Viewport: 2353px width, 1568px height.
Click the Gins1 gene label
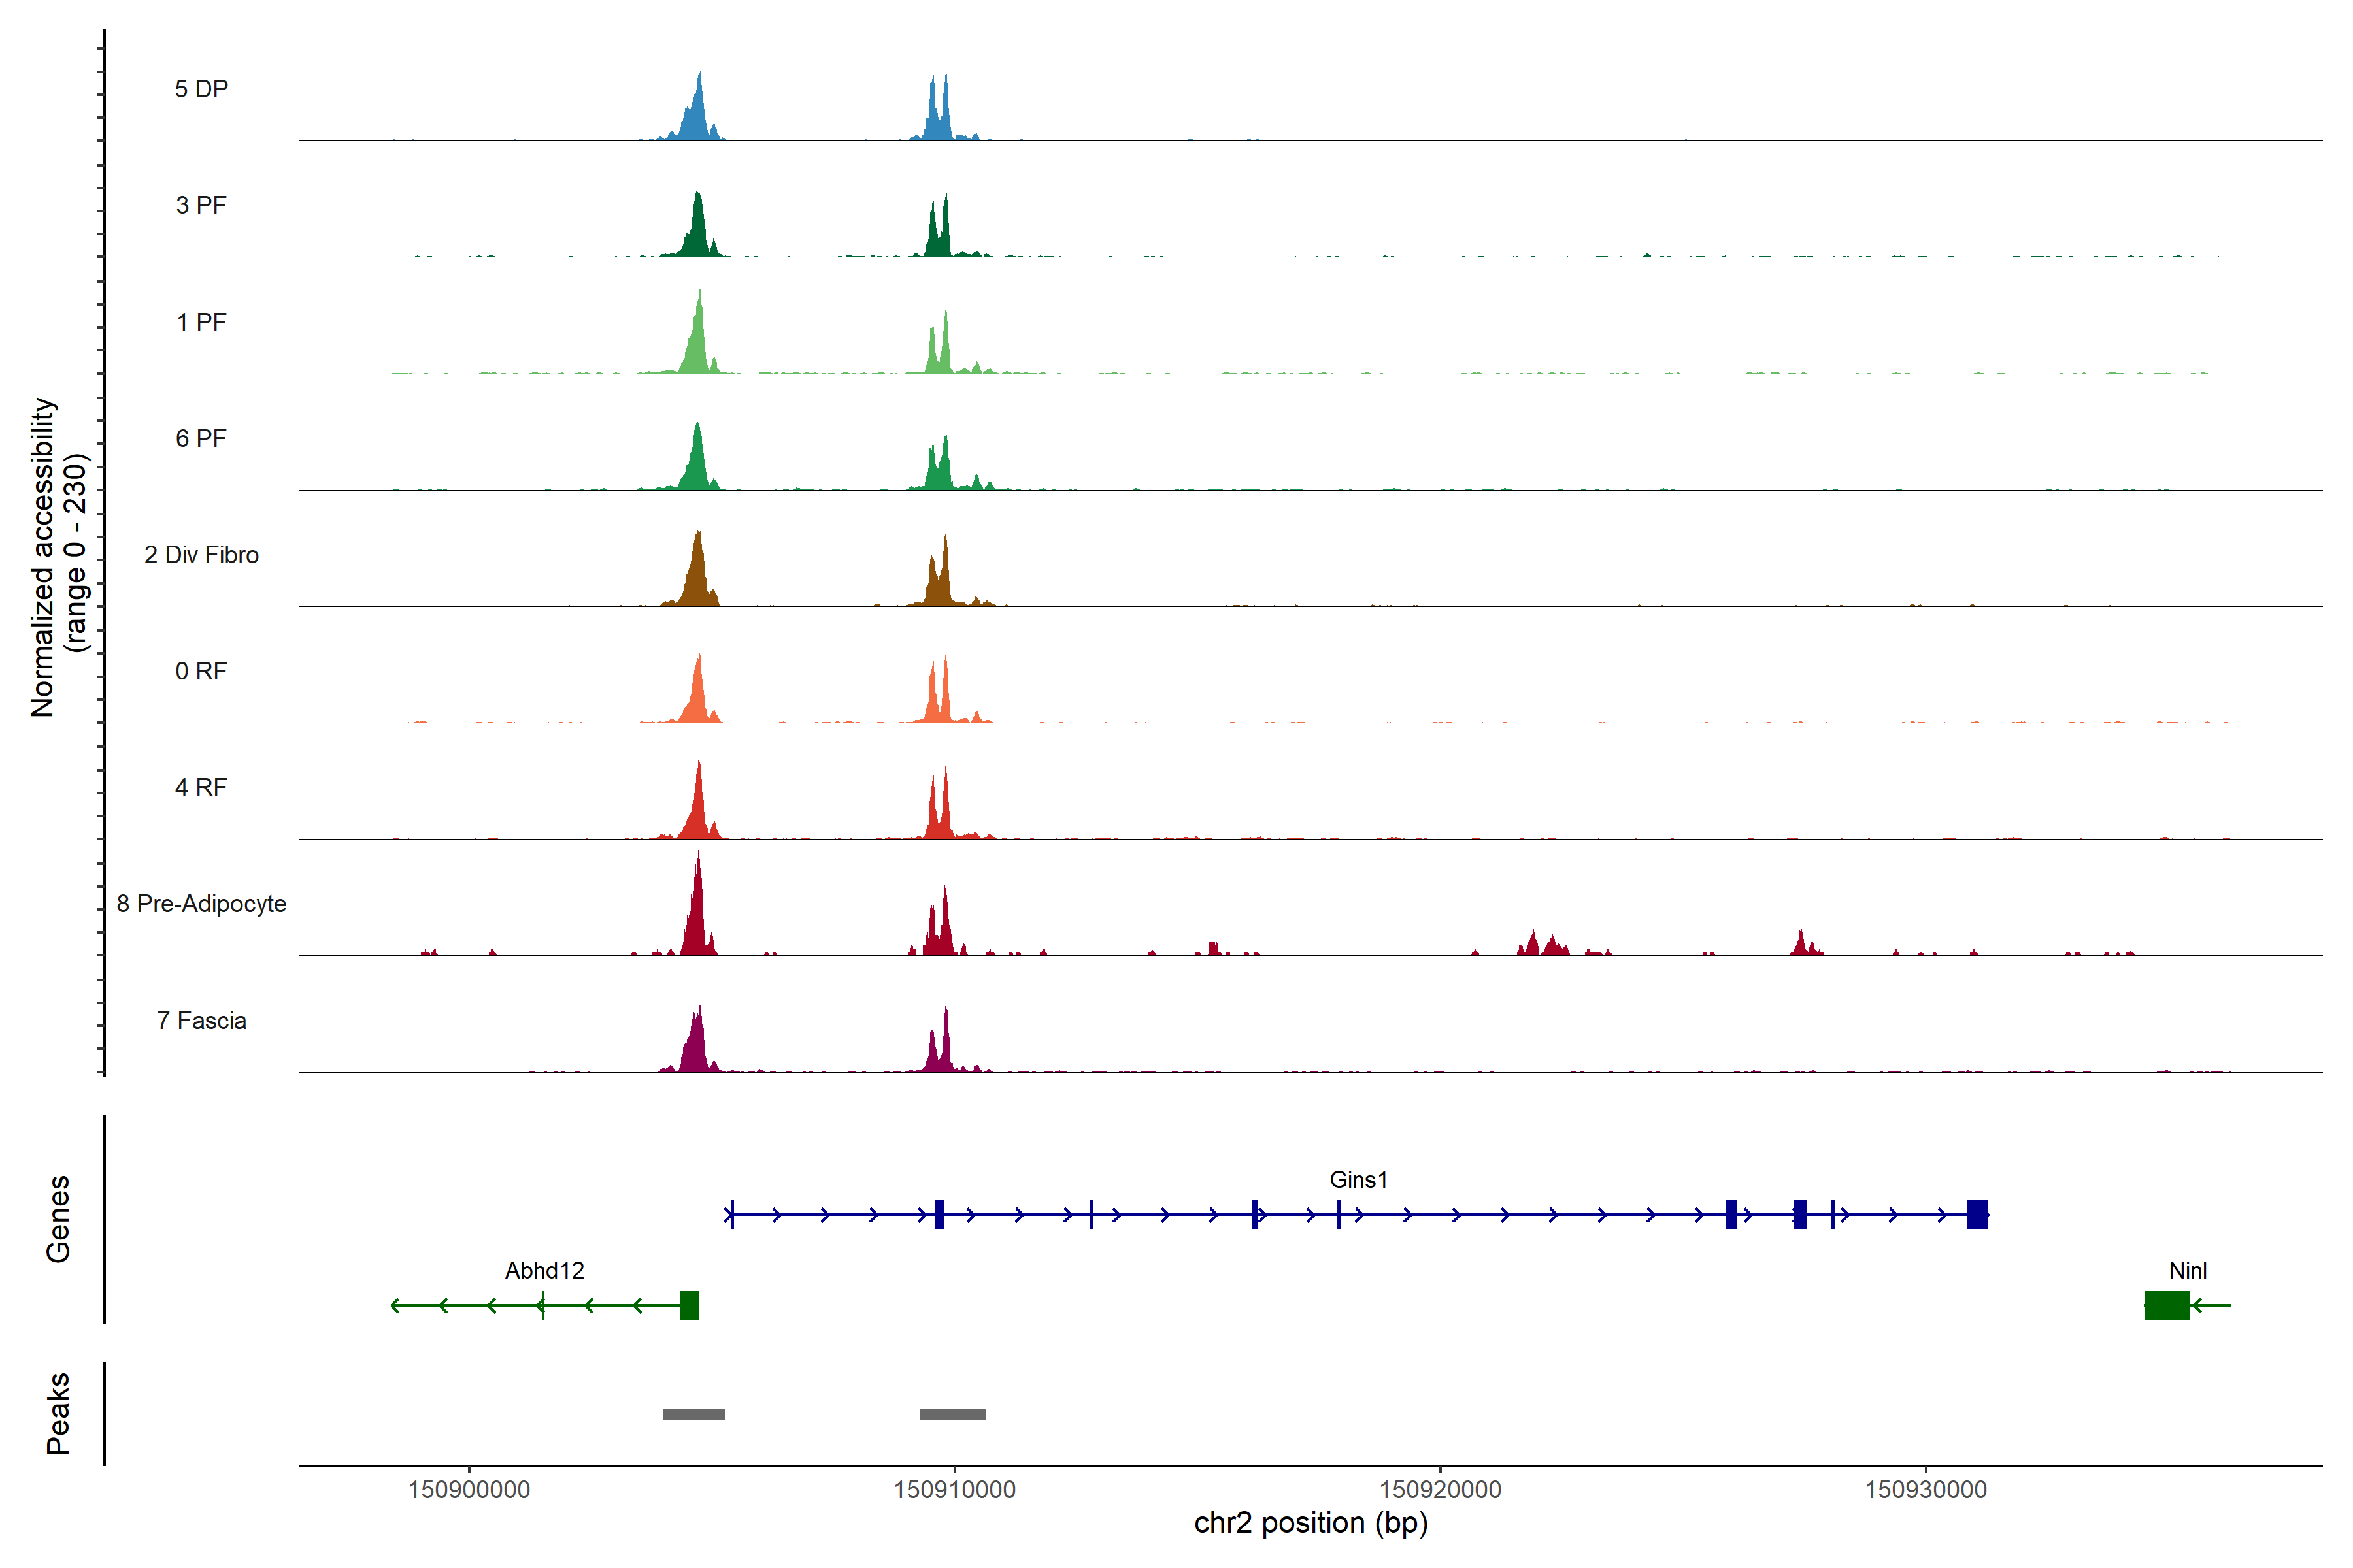click(x=1358, y=1179)
